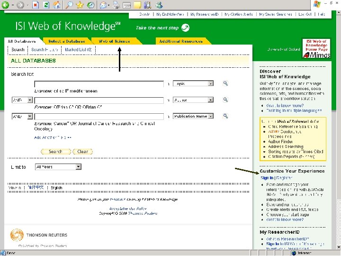Click lookup magnifier beside Publication Name field
Screen dimensions: 341x256
pyautogui.click(x=225, y=116)
